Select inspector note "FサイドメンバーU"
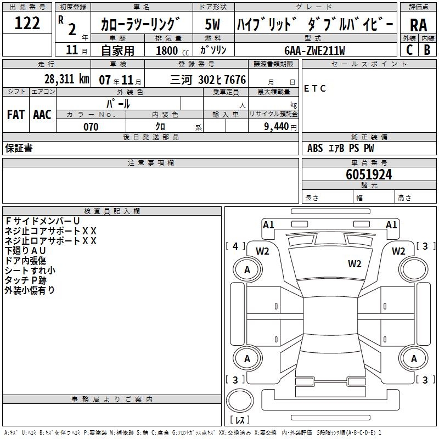Screen dimensions: 439x439 pos(43,221)
